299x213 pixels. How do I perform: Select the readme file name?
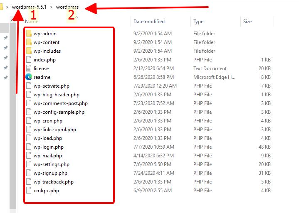42,77
